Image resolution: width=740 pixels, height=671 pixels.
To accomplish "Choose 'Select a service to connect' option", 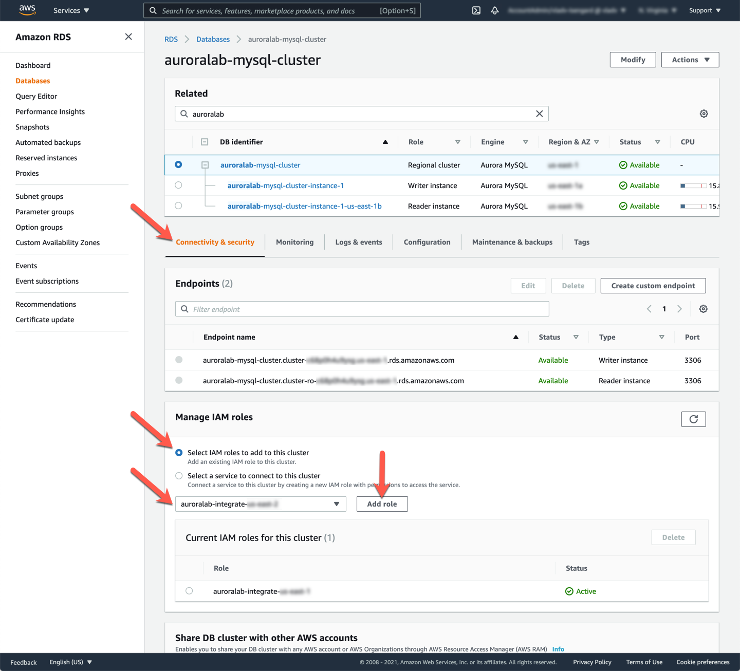I will [x=179, y=476].
